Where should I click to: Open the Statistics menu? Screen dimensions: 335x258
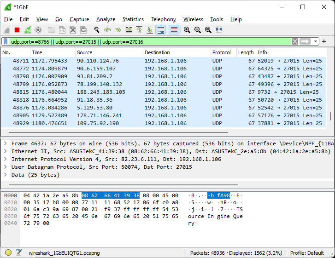pyautogui.click(x=133, y=19)
